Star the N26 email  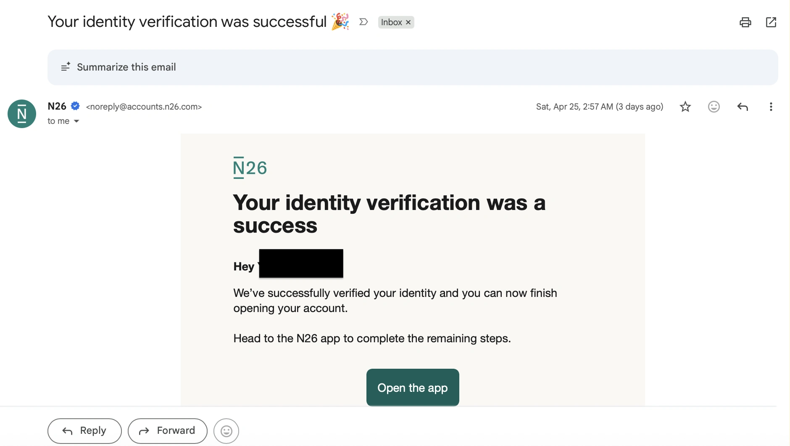tap(685, 107)
